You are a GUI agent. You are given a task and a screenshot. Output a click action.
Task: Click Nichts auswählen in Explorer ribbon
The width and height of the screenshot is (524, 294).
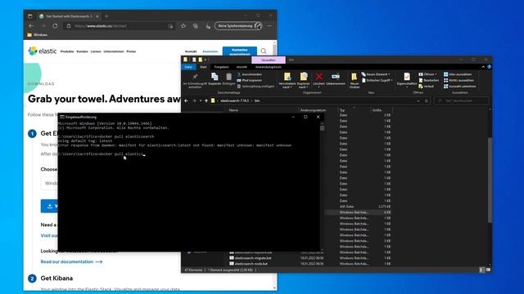(x=458, y=80)
